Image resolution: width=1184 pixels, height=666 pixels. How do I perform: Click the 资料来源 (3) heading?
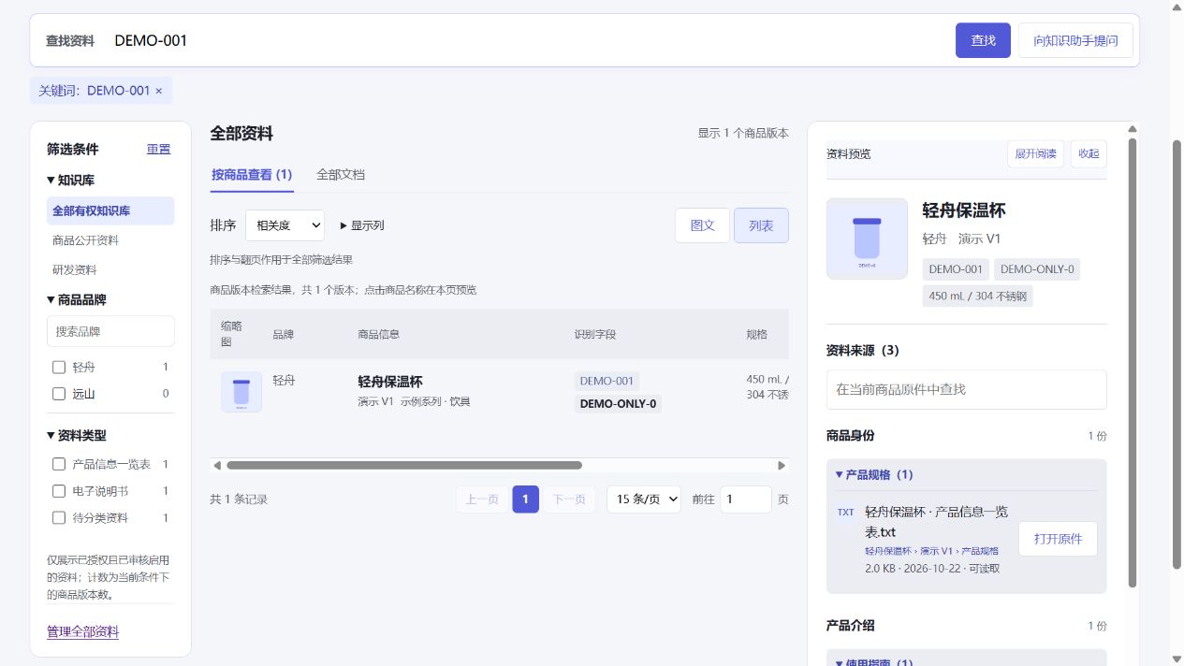point(863,350)
